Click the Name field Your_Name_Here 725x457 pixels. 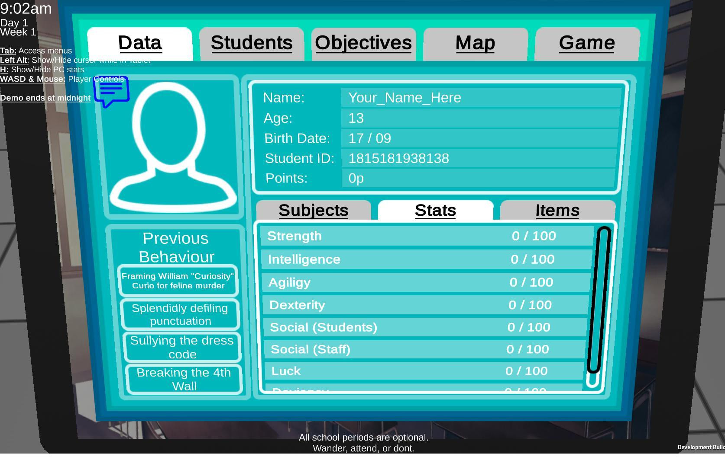(x=481, y=98)
